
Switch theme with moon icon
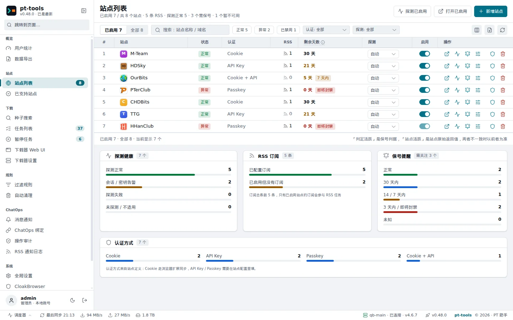pos(72,300)
